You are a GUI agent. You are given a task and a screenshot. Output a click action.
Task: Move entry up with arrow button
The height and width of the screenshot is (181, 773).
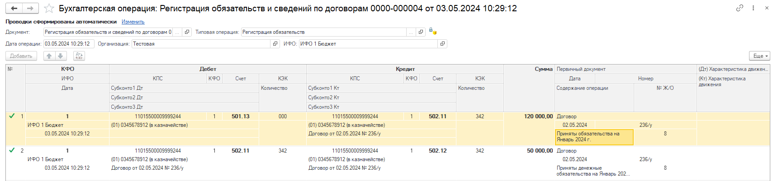click(49, 56)
